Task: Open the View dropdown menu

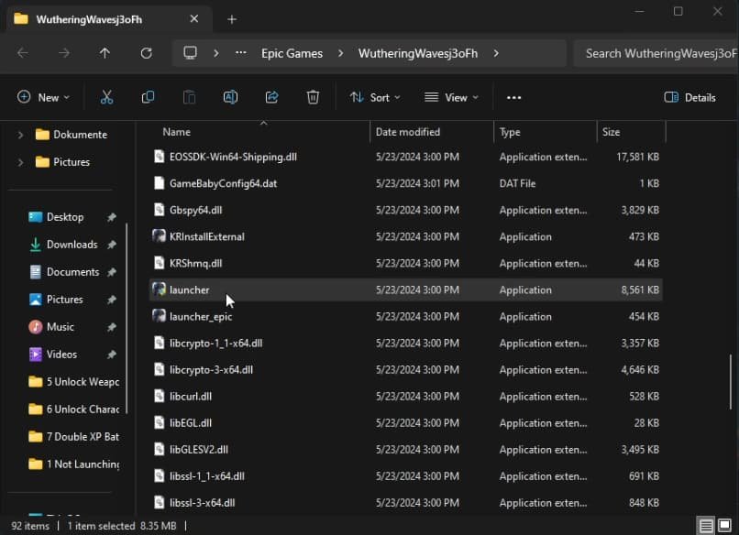Action: coord(451,97)
